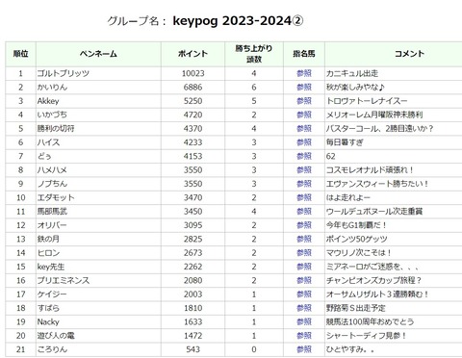462x358 pixels.
Task: Open 参照 link for ケイジー
Action: [304, 294]
